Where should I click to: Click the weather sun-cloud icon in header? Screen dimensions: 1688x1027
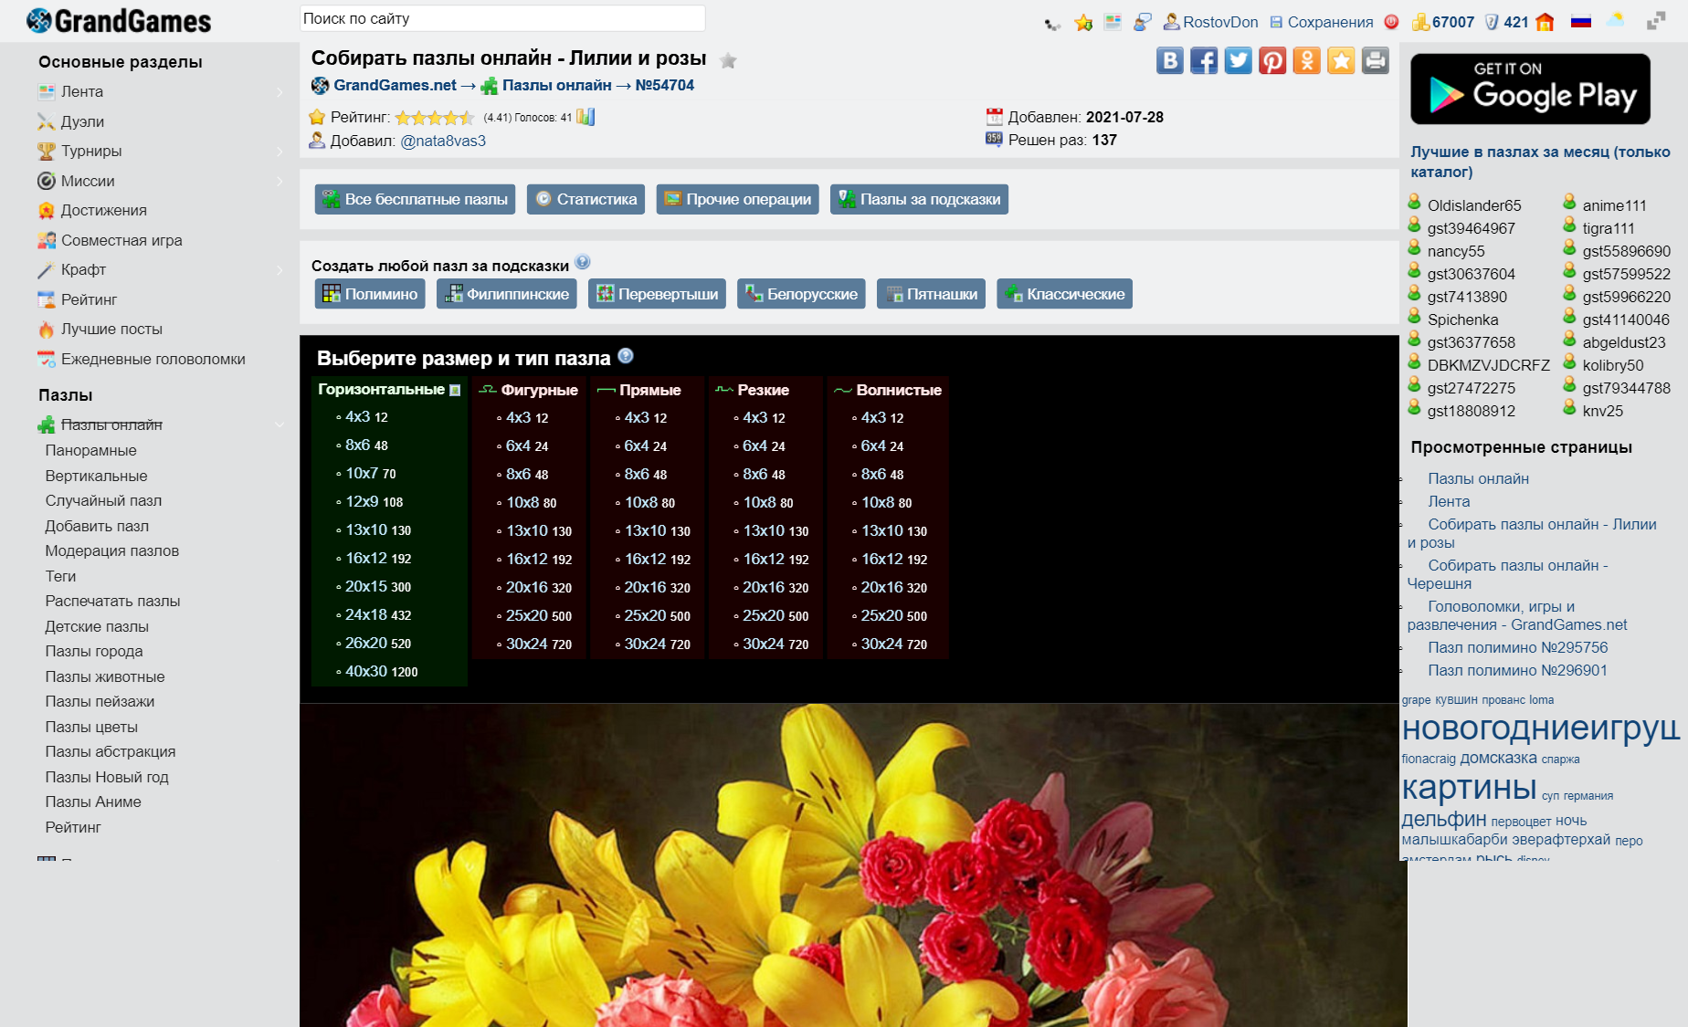(x=1616, y=20)
